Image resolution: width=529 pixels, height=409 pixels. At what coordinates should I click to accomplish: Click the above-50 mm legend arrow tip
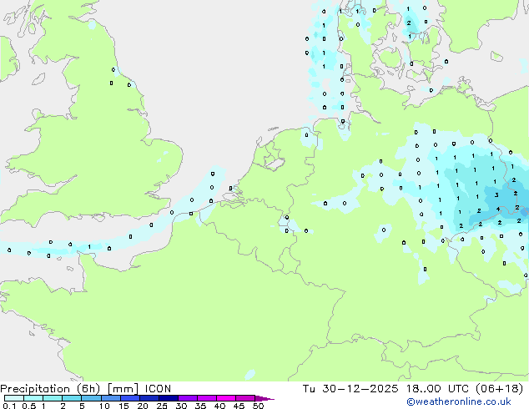pyautogui.click(x=264, y=398)
